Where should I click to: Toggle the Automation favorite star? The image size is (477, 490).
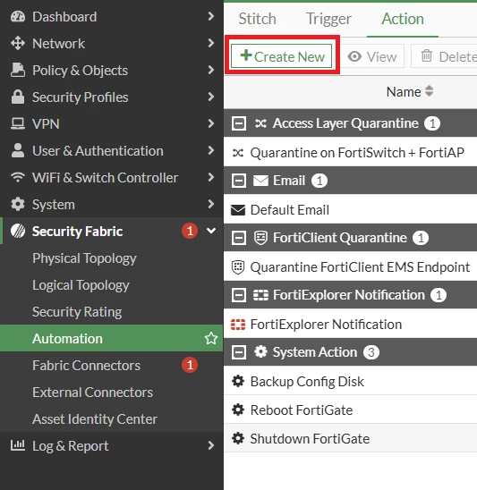[211, 338]
